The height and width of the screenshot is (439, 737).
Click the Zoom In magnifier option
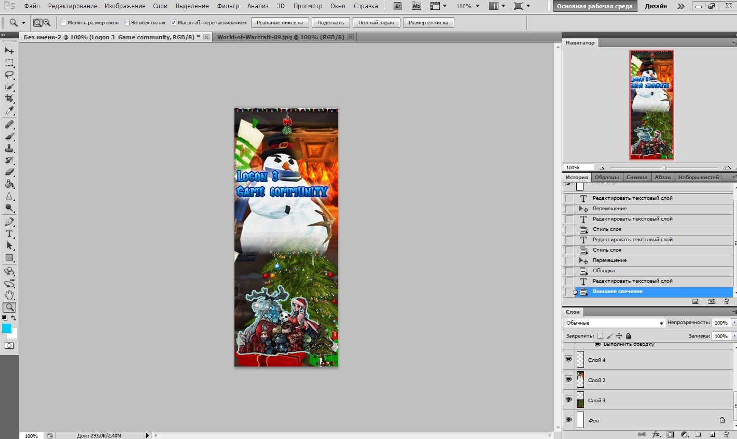point(37,23)
